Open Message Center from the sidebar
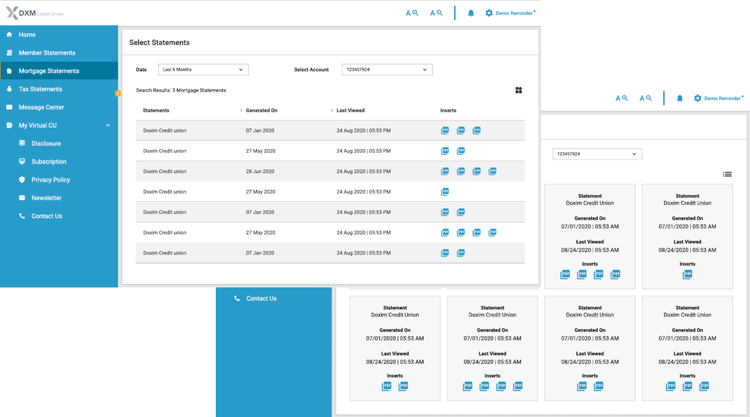The width and height of the screenshot is (750, 417). [41, 108]
